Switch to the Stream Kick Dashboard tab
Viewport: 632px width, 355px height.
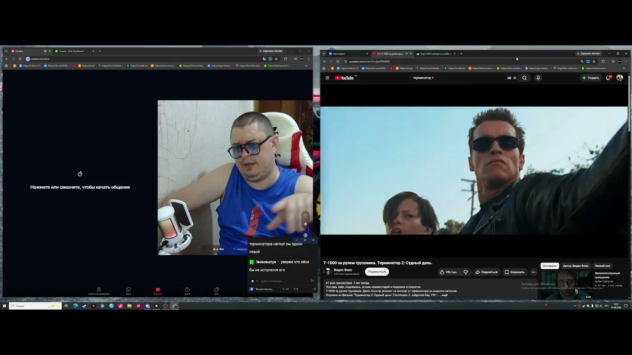(x=74, y=51)
